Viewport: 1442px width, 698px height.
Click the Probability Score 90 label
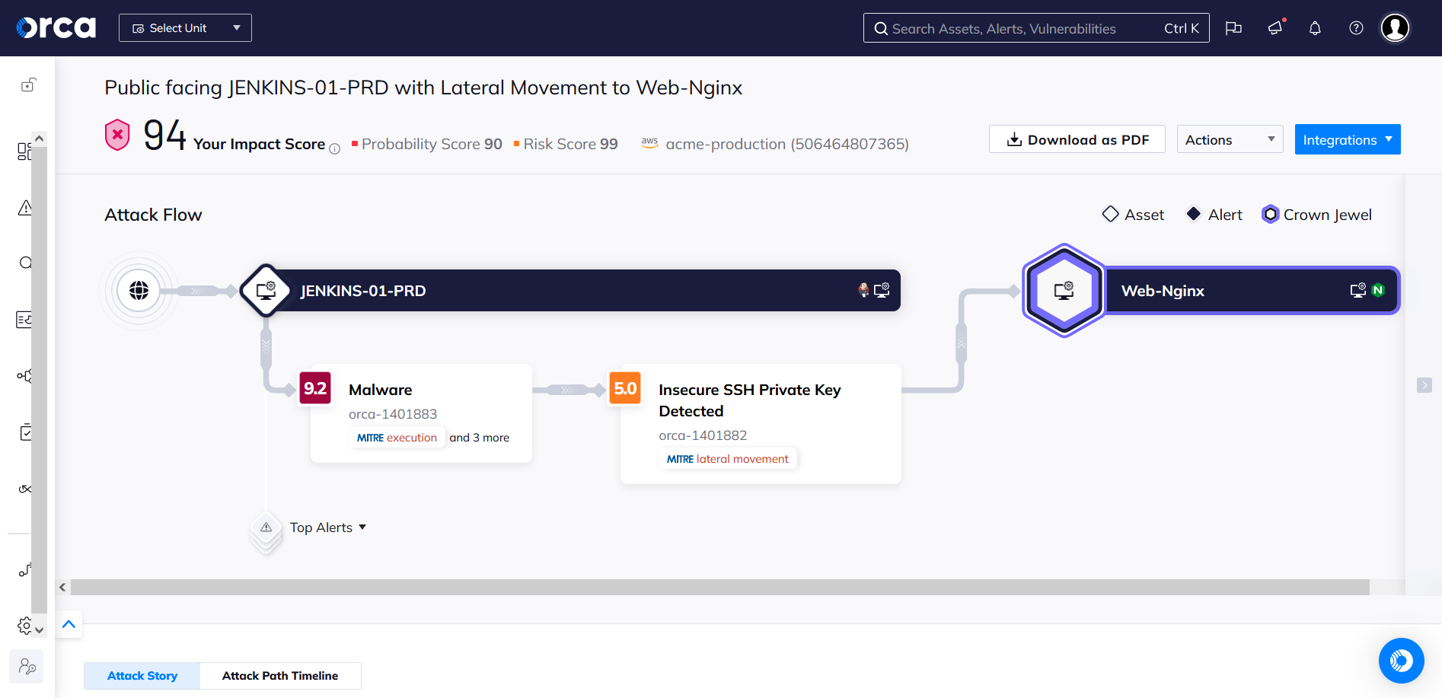[427, 144]
